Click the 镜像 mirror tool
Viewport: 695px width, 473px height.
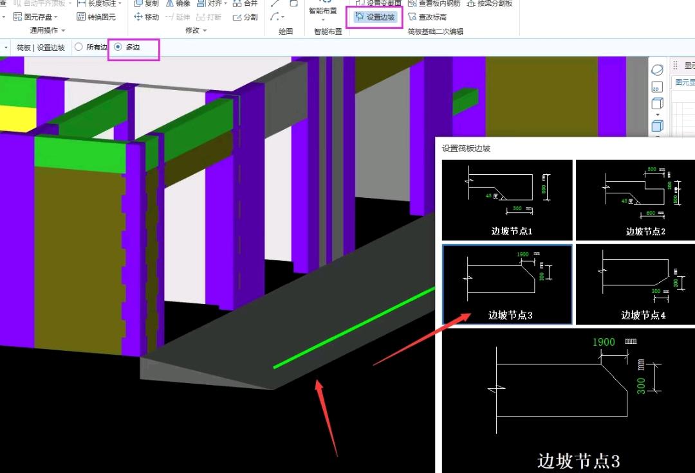coord(178,3)
